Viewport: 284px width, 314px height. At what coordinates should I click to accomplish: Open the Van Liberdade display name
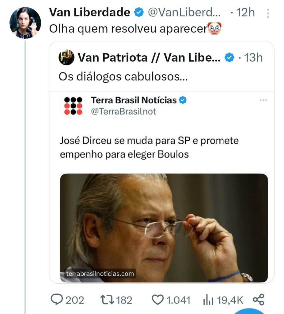[x=89, y=13]
